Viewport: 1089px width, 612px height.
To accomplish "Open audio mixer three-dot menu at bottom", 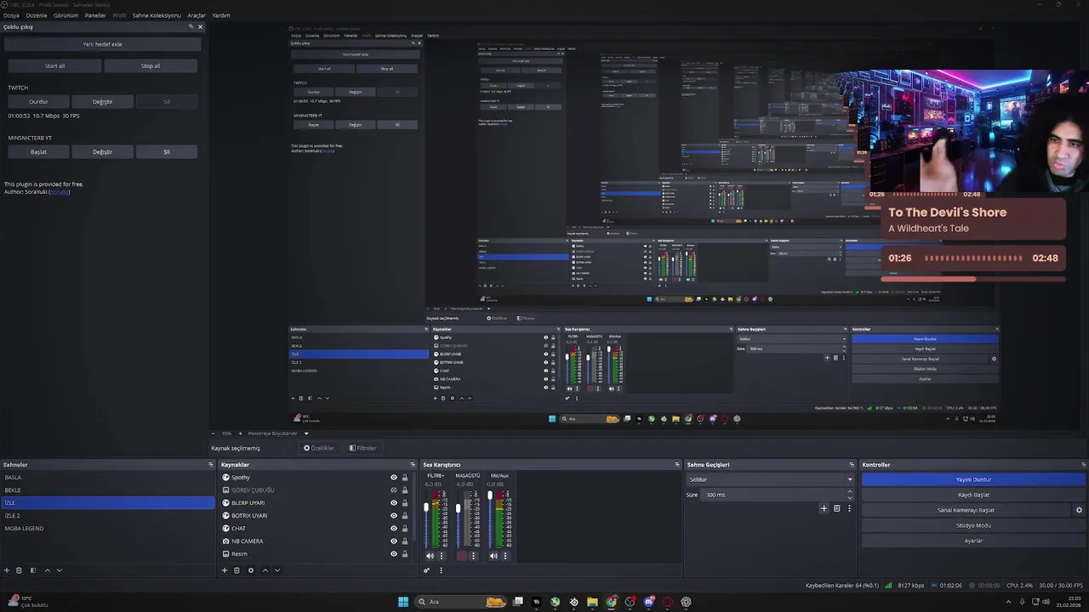I will [x=441, y=570].
